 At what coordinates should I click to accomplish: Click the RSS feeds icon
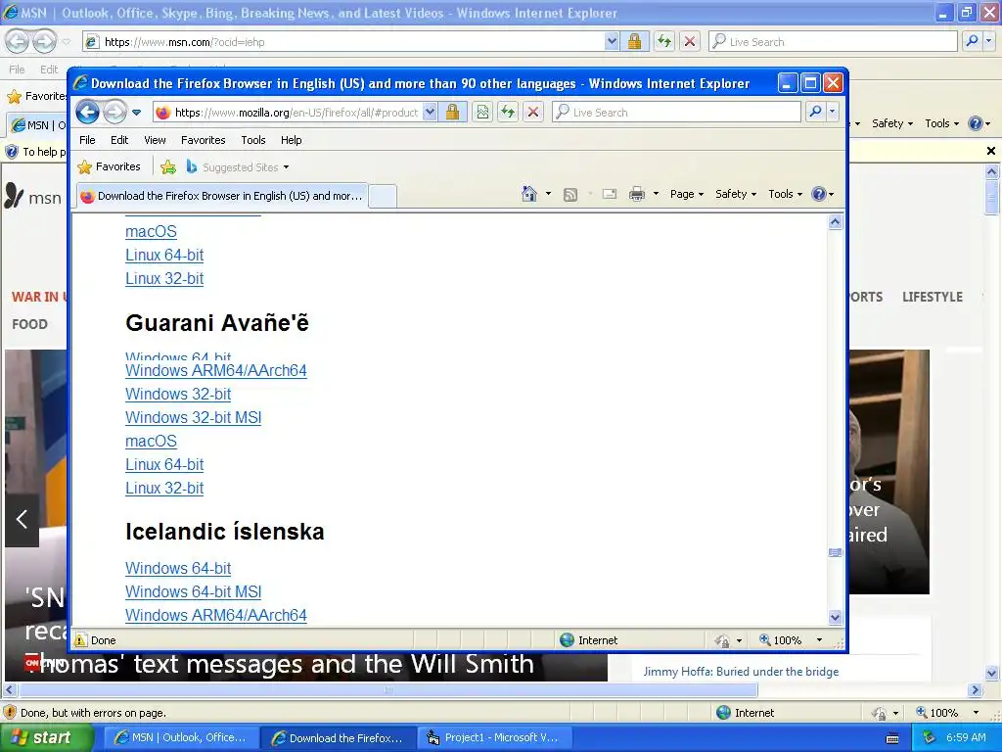[570, 195]
